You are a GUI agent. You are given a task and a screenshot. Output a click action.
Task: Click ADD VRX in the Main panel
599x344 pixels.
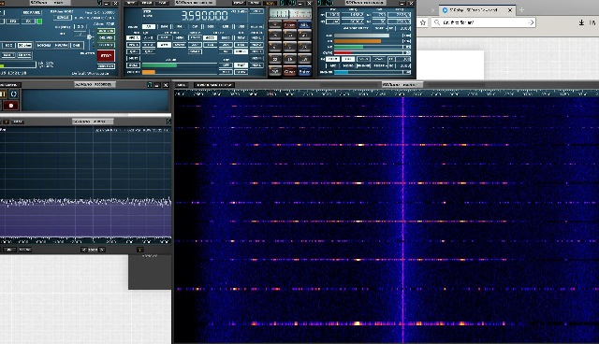[x=106, y=31]
